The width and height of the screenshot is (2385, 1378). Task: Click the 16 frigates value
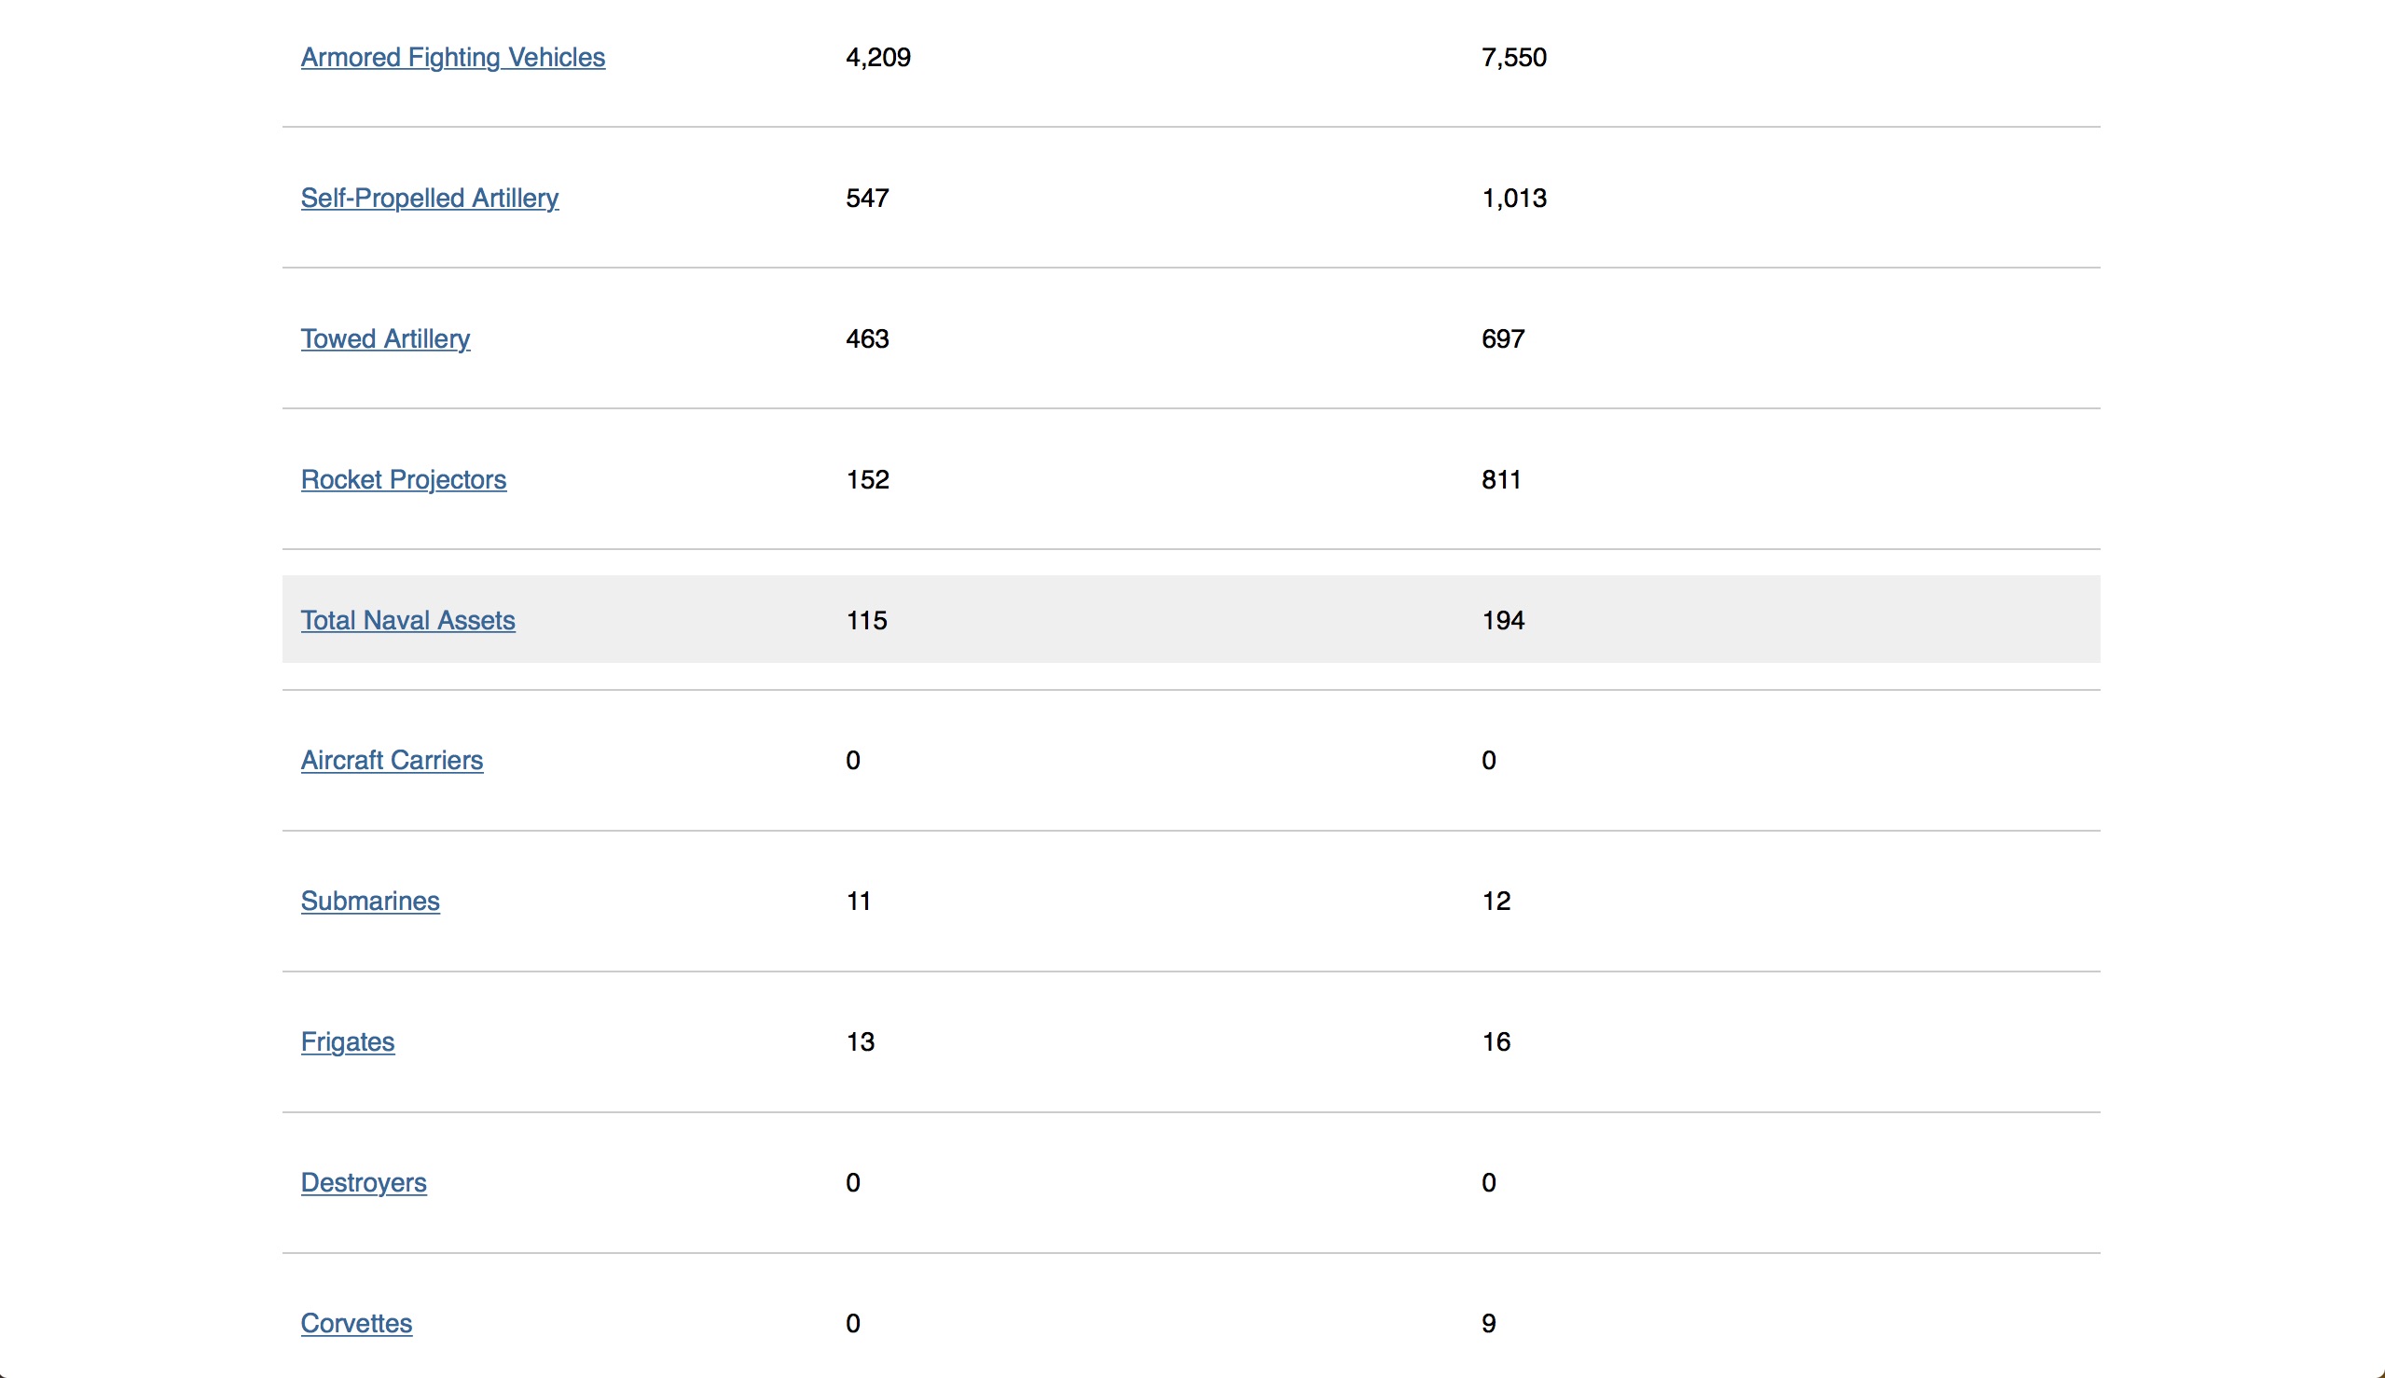coord(1496,1042)
